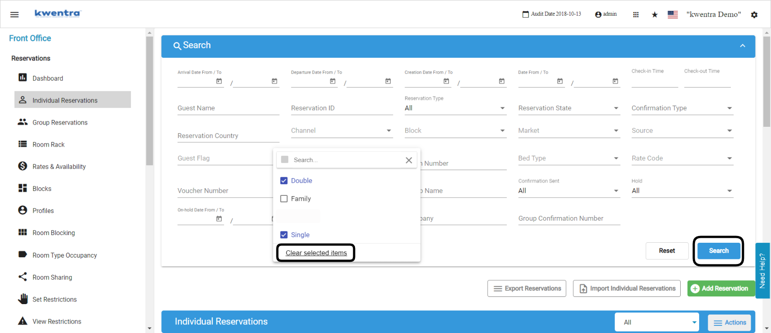Open Rate Code dropdown
This screenshot has width=771, height=333.
[x=682, y=158]
